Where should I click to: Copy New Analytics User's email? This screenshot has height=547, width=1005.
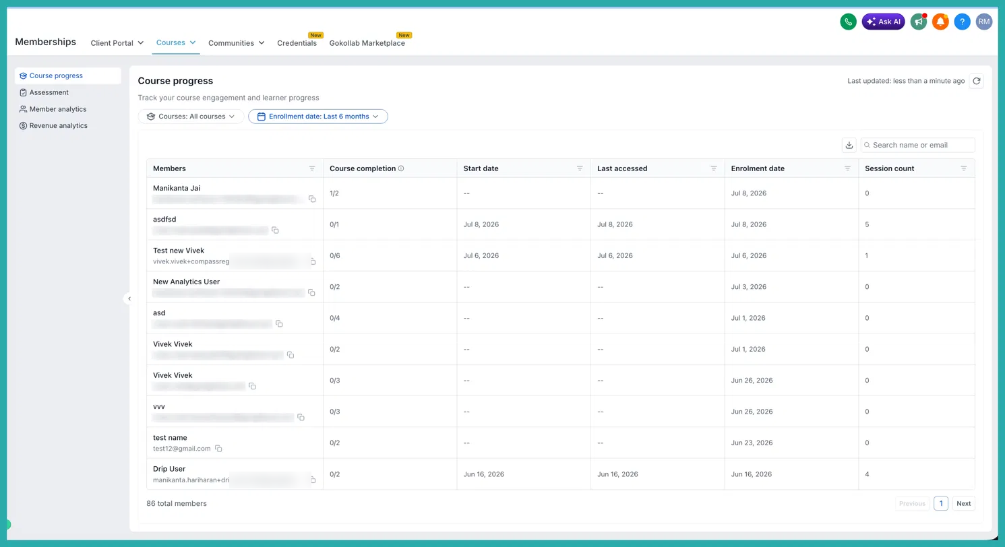(x=311, y=292)
